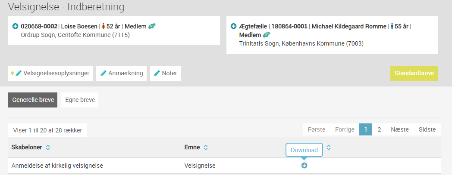Select Anmeldelse af kirkelig velsignelse row
The height and width of the screenshot is (175, 452).
coord(225,166)
